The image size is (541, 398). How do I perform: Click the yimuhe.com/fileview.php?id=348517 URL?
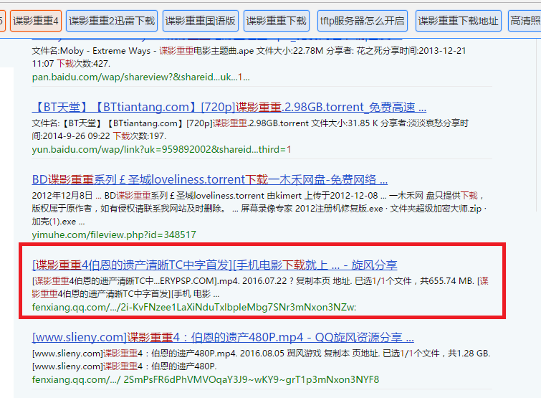click(114, 234)
